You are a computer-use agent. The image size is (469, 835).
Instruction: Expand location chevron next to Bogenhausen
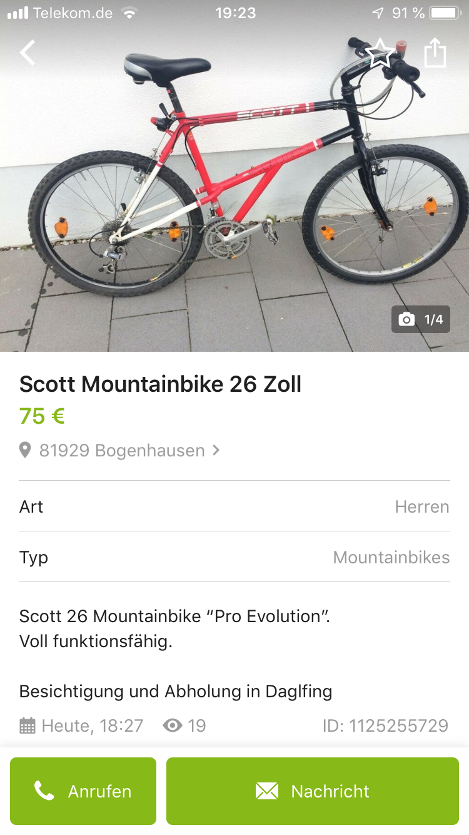(x=216, y=450)
